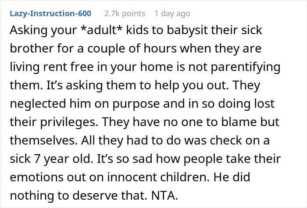Open the Lazy-Instruction-600 user profile

click(50, 14)
